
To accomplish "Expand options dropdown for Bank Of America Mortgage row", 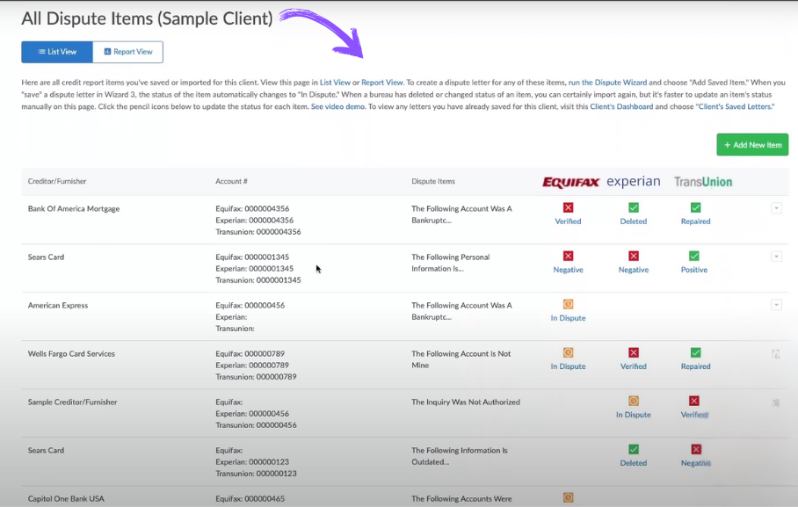I will coord(776,208).
